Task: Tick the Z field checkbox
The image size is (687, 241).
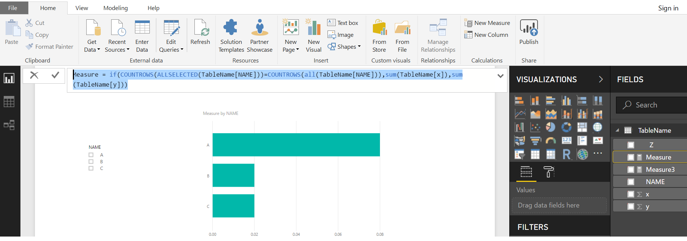Action: [631, 145]
